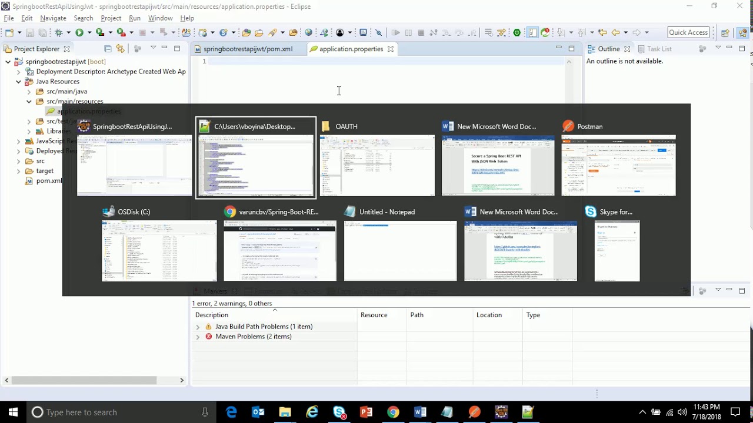Click the Open Type icon in toolbar
The height and width of the screenshot is (423, 753).
point(246,32)
